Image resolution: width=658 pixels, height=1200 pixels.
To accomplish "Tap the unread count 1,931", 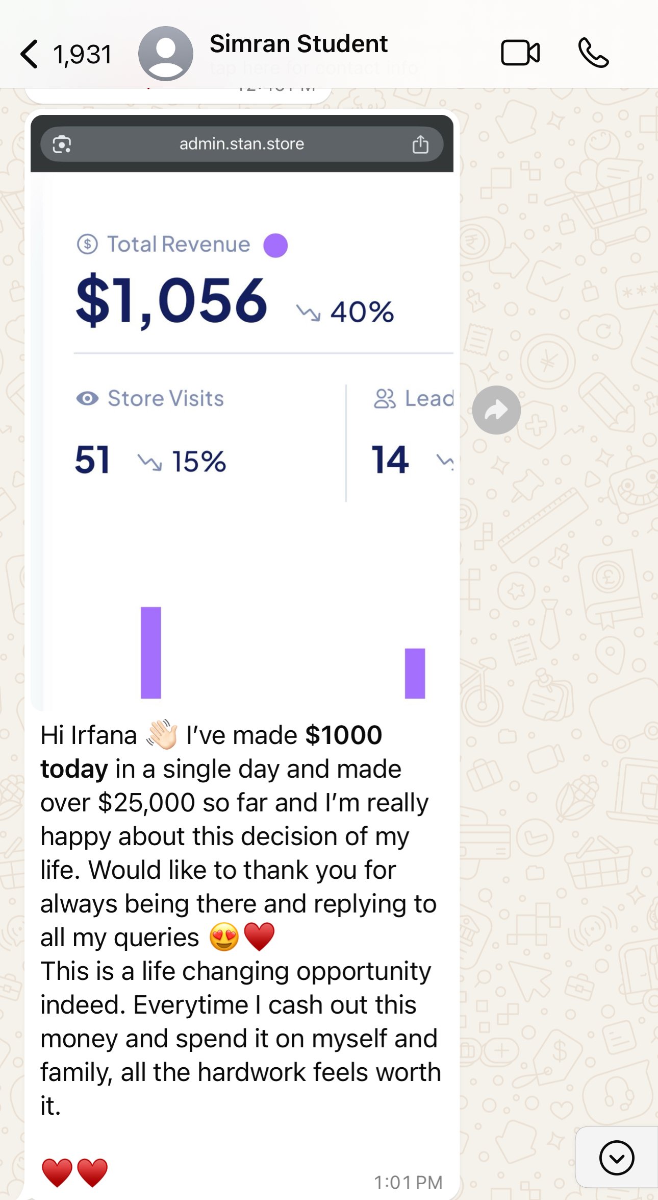I will (83, 55).
